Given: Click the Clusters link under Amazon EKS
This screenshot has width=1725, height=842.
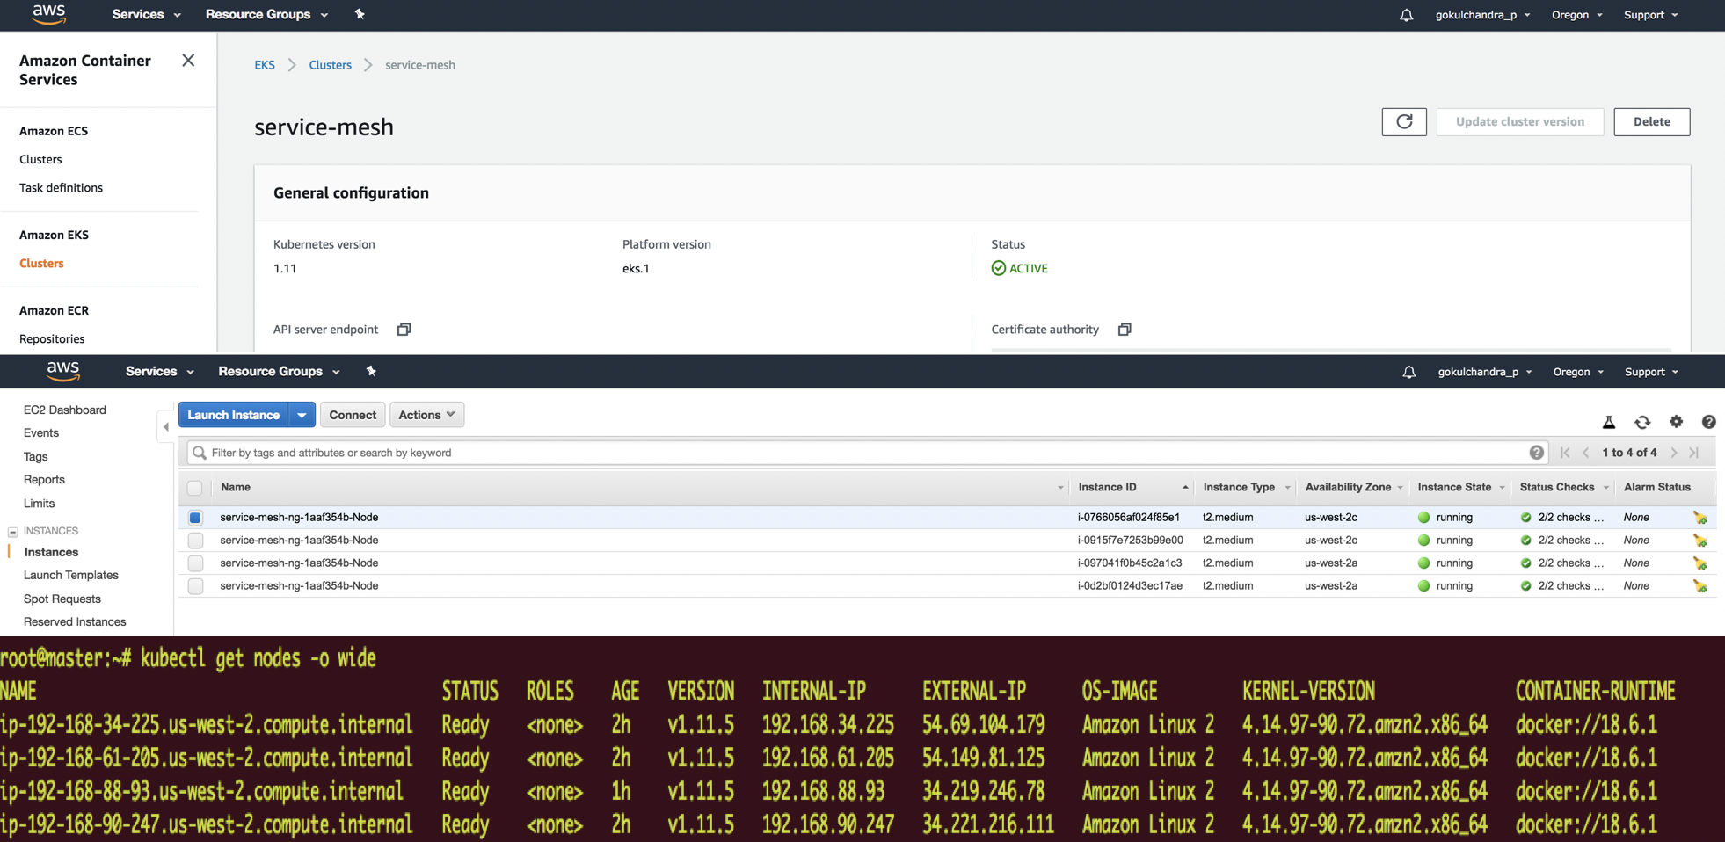Looking at the screenshot, I should 41,263.
